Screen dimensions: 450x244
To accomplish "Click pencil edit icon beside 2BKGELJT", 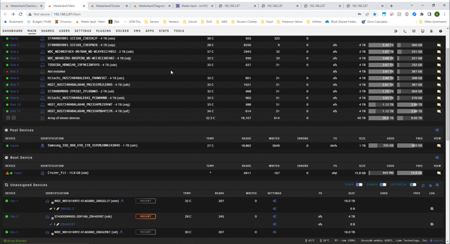I will pos(58,209).
